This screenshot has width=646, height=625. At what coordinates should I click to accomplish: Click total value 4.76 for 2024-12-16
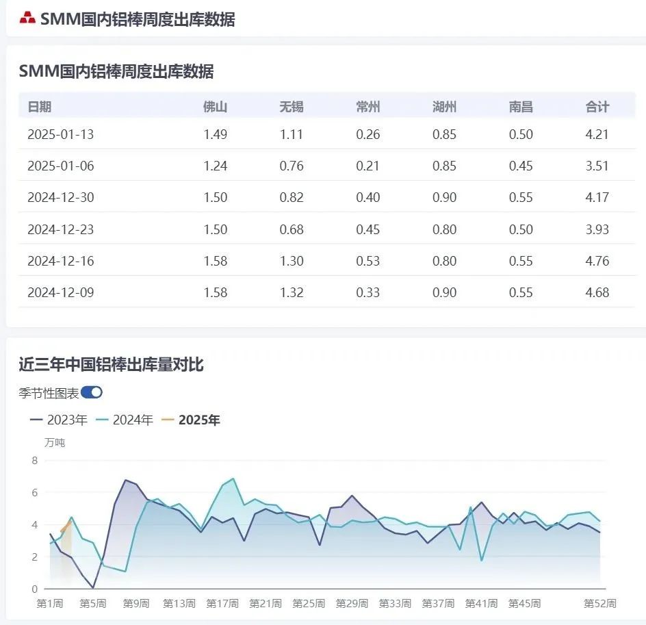coord(597,261)
